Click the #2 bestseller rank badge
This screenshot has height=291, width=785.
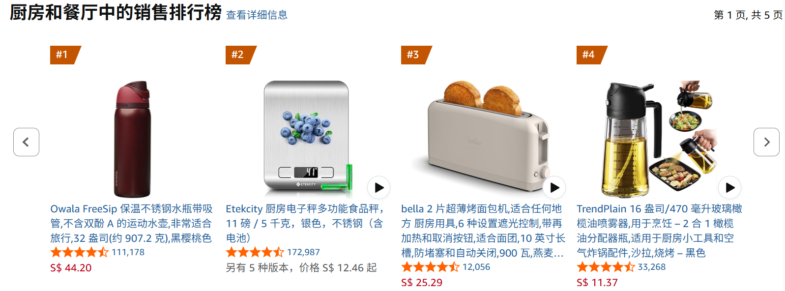tap(241, 55)
